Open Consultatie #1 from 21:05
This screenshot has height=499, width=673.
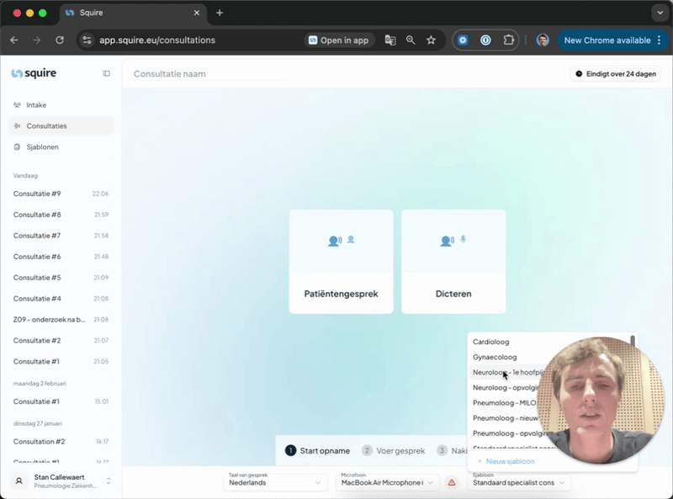(61, 362)
